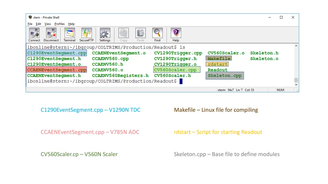Open the Help menu in menu bar
Viewport: 328px width, 184px height.
coord(71,24)
